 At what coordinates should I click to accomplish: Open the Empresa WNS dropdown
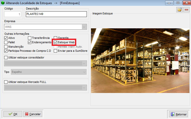(84, 27)
